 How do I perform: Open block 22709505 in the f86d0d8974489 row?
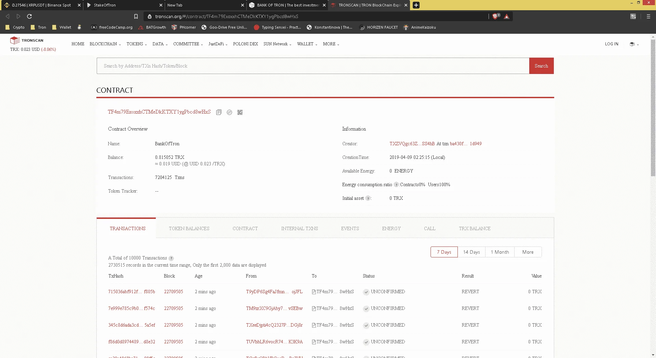coord(174,342)
